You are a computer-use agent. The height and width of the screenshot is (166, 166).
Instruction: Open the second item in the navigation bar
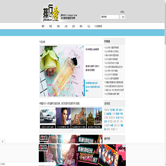(x=51, y=26)
